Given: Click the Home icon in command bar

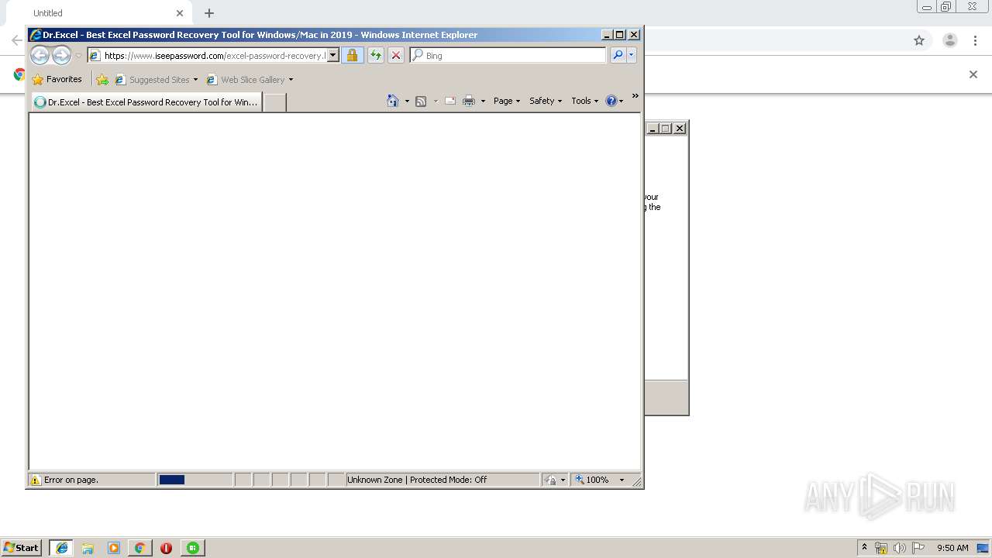Looking at the screenshot, I should pos(393,101).
